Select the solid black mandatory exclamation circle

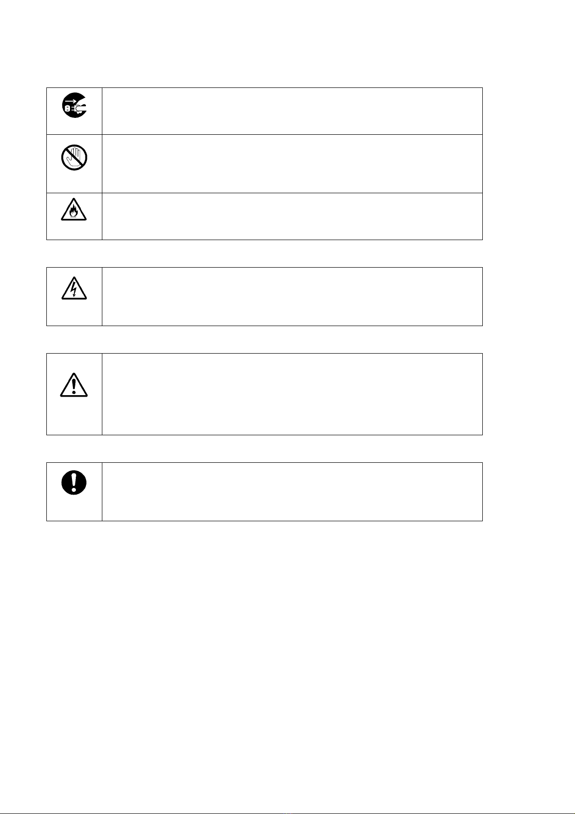[x=74, y=482]
